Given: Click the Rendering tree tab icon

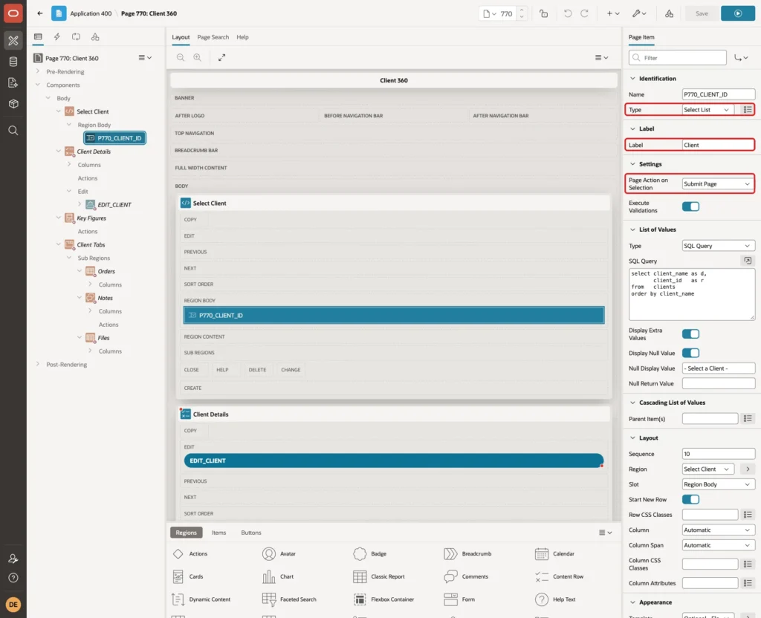Looking at the screenshot, I should 38,37.
